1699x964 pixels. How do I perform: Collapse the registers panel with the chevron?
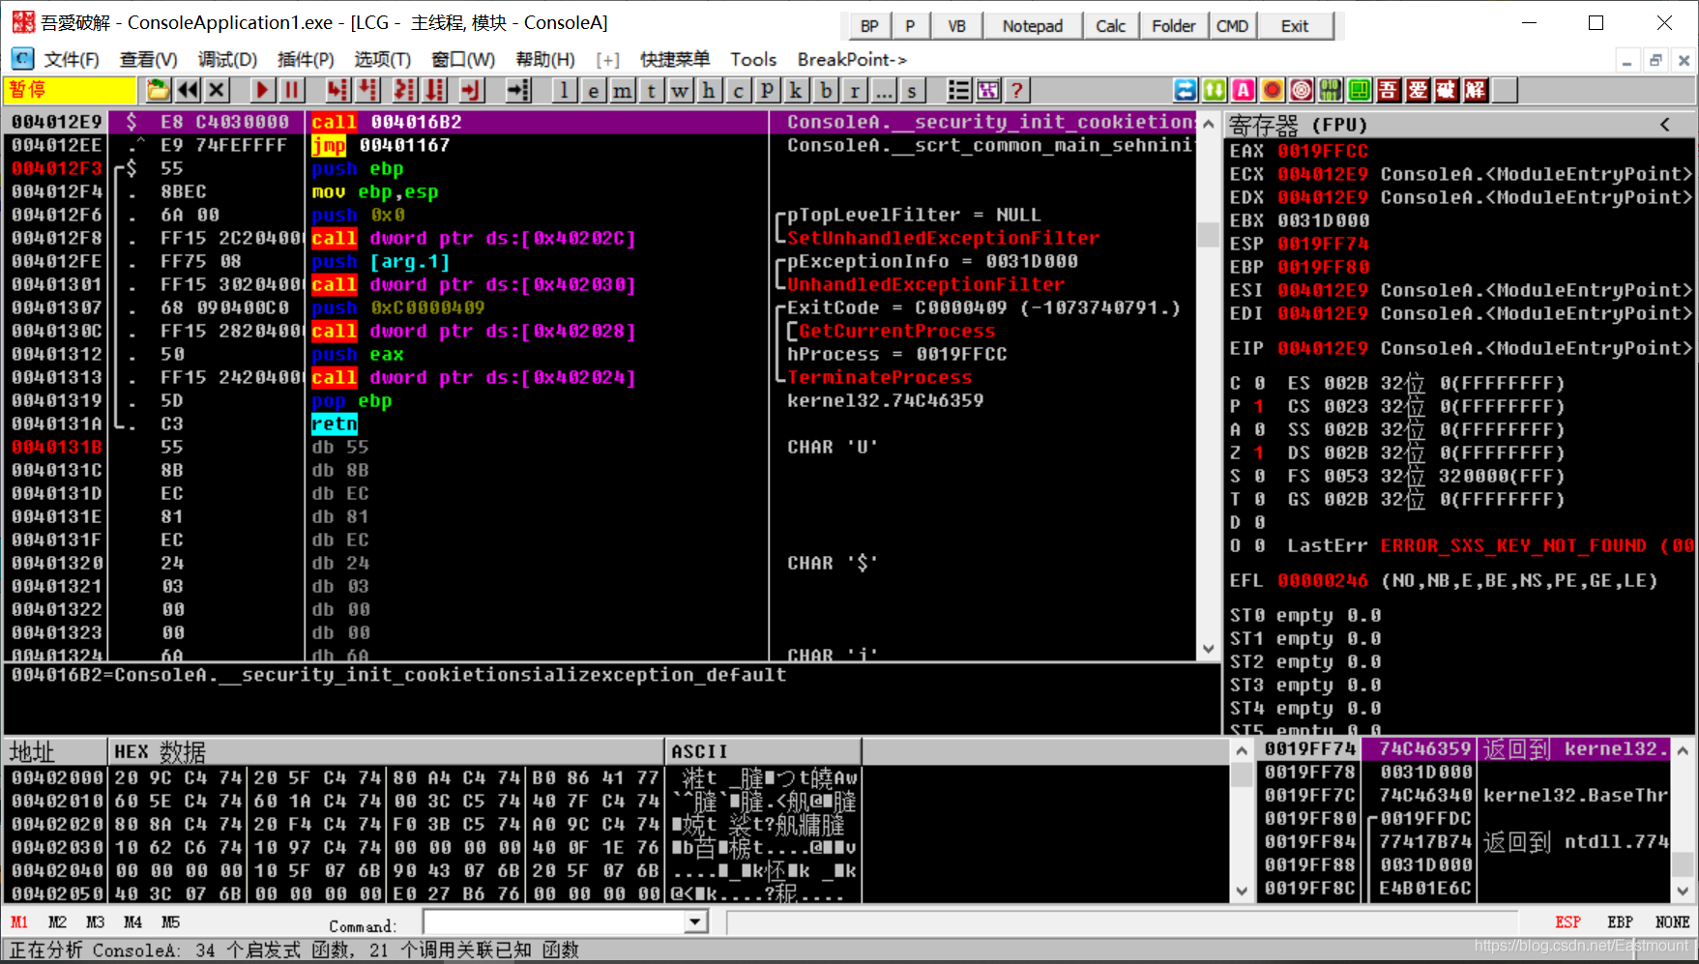[1664, 125]
